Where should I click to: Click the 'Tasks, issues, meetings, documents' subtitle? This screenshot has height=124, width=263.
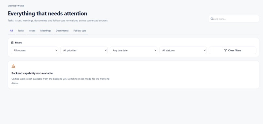[58, 21]
